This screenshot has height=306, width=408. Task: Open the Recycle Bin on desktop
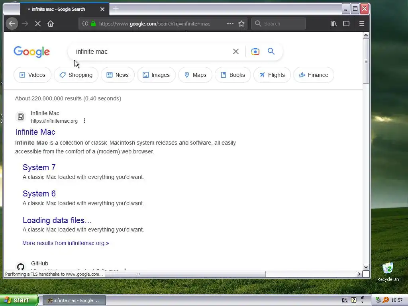(x=388, y=272)
